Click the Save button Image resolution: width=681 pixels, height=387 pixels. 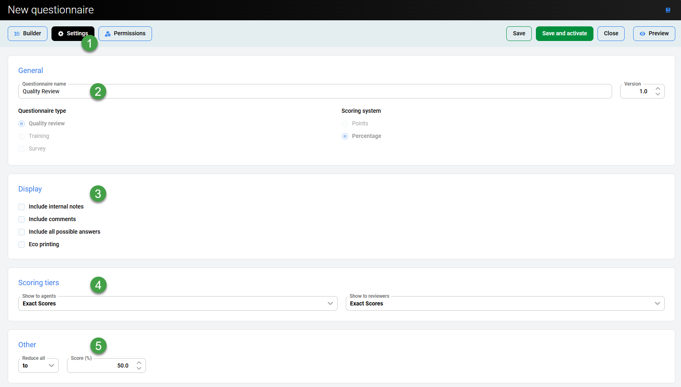click(x=519, y=34)
